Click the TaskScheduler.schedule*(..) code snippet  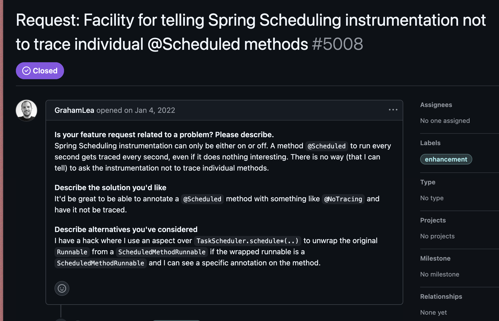[x=247, y=241]
